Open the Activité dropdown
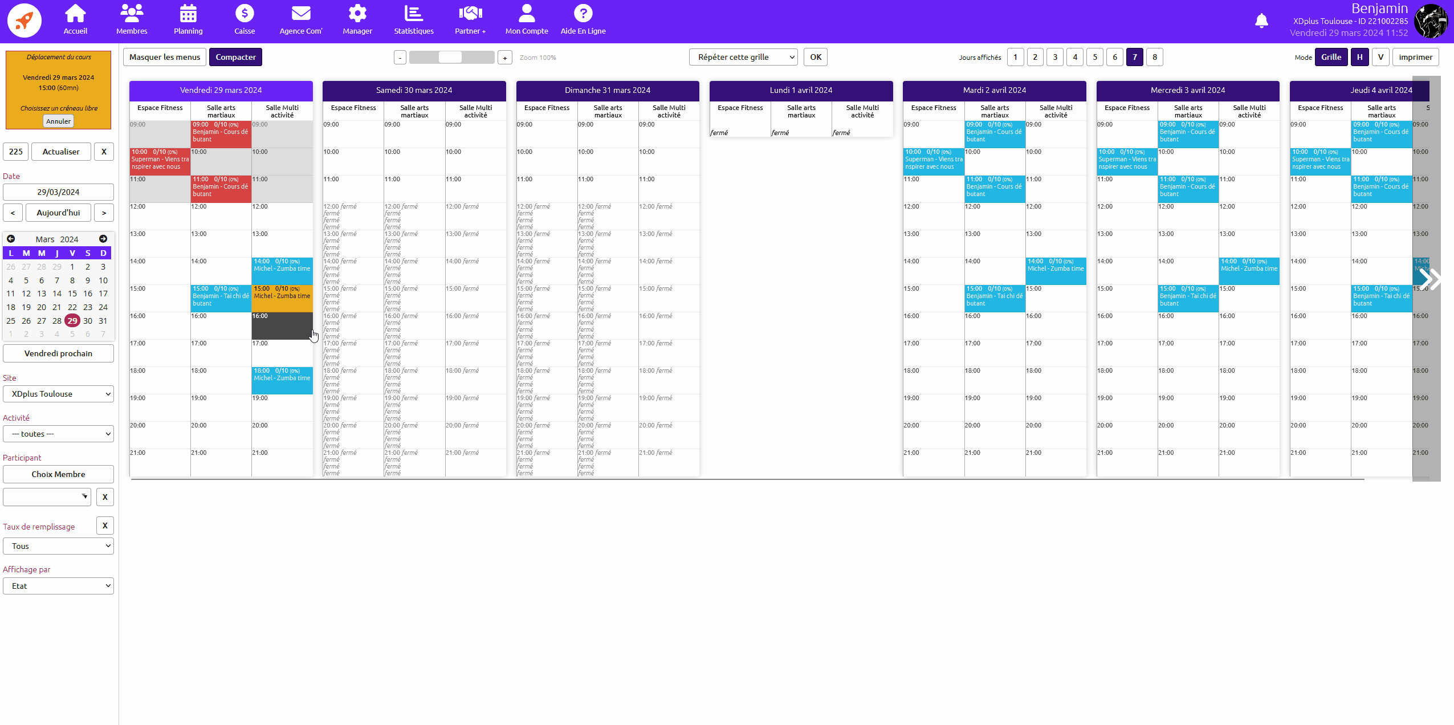This screenshot has height=725, width=1454. click(58, 434)
